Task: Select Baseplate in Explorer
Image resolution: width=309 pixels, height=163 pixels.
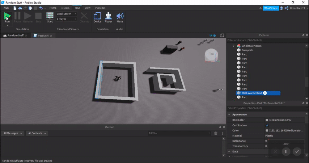Action: tap(247, 50)
